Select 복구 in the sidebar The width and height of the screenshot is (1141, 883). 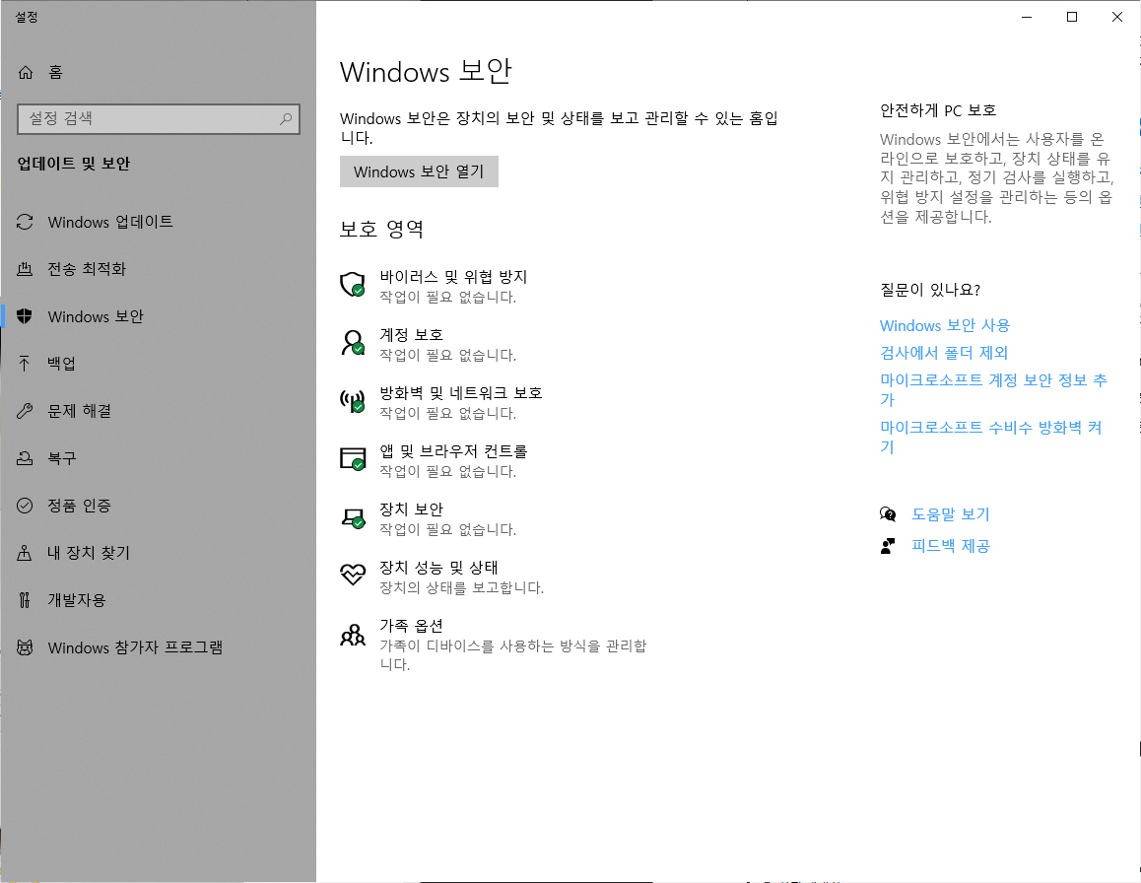(x=159, y=458)
